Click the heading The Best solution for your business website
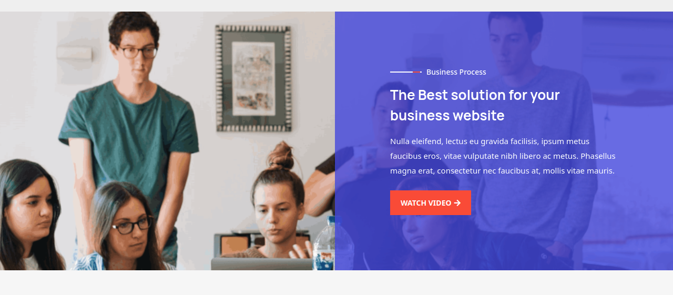Image resolution: width=673 pixels, height=295 pixels. pyautogui.click(x=475, y=105)
